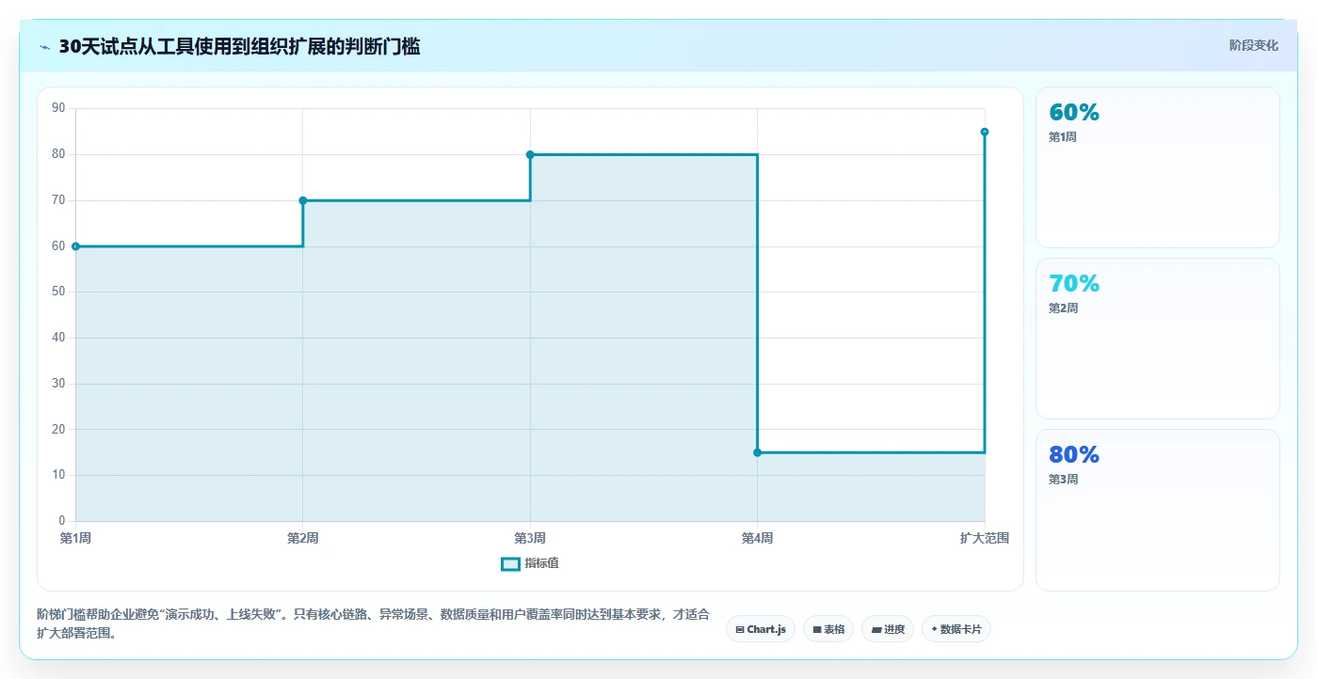Click the 表格 tag icon
Image resolution: width=1317 pixels, height=679 pixels.
point(817,629)
